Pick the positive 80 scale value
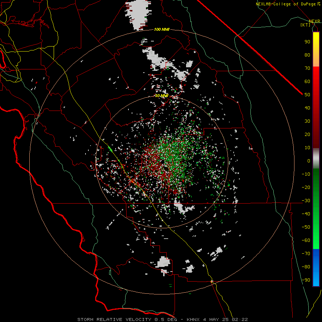 pos(307,55)
